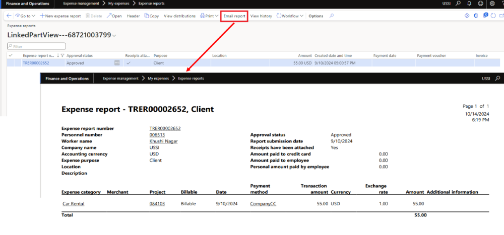Search actions with the toolbar magnifier icon
This screenshot has width=504, height=235.
(x=332, y=16)
